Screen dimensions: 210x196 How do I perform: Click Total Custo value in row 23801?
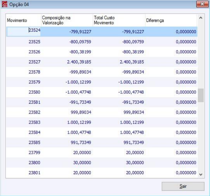point(135,173)
